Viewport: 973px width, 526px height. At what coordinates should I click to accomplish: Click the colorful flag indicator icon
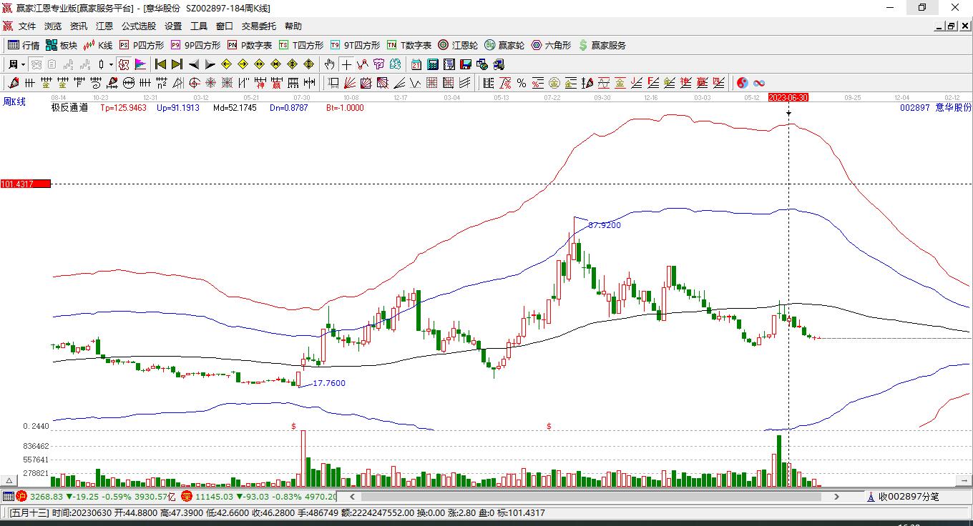(140, 64)
